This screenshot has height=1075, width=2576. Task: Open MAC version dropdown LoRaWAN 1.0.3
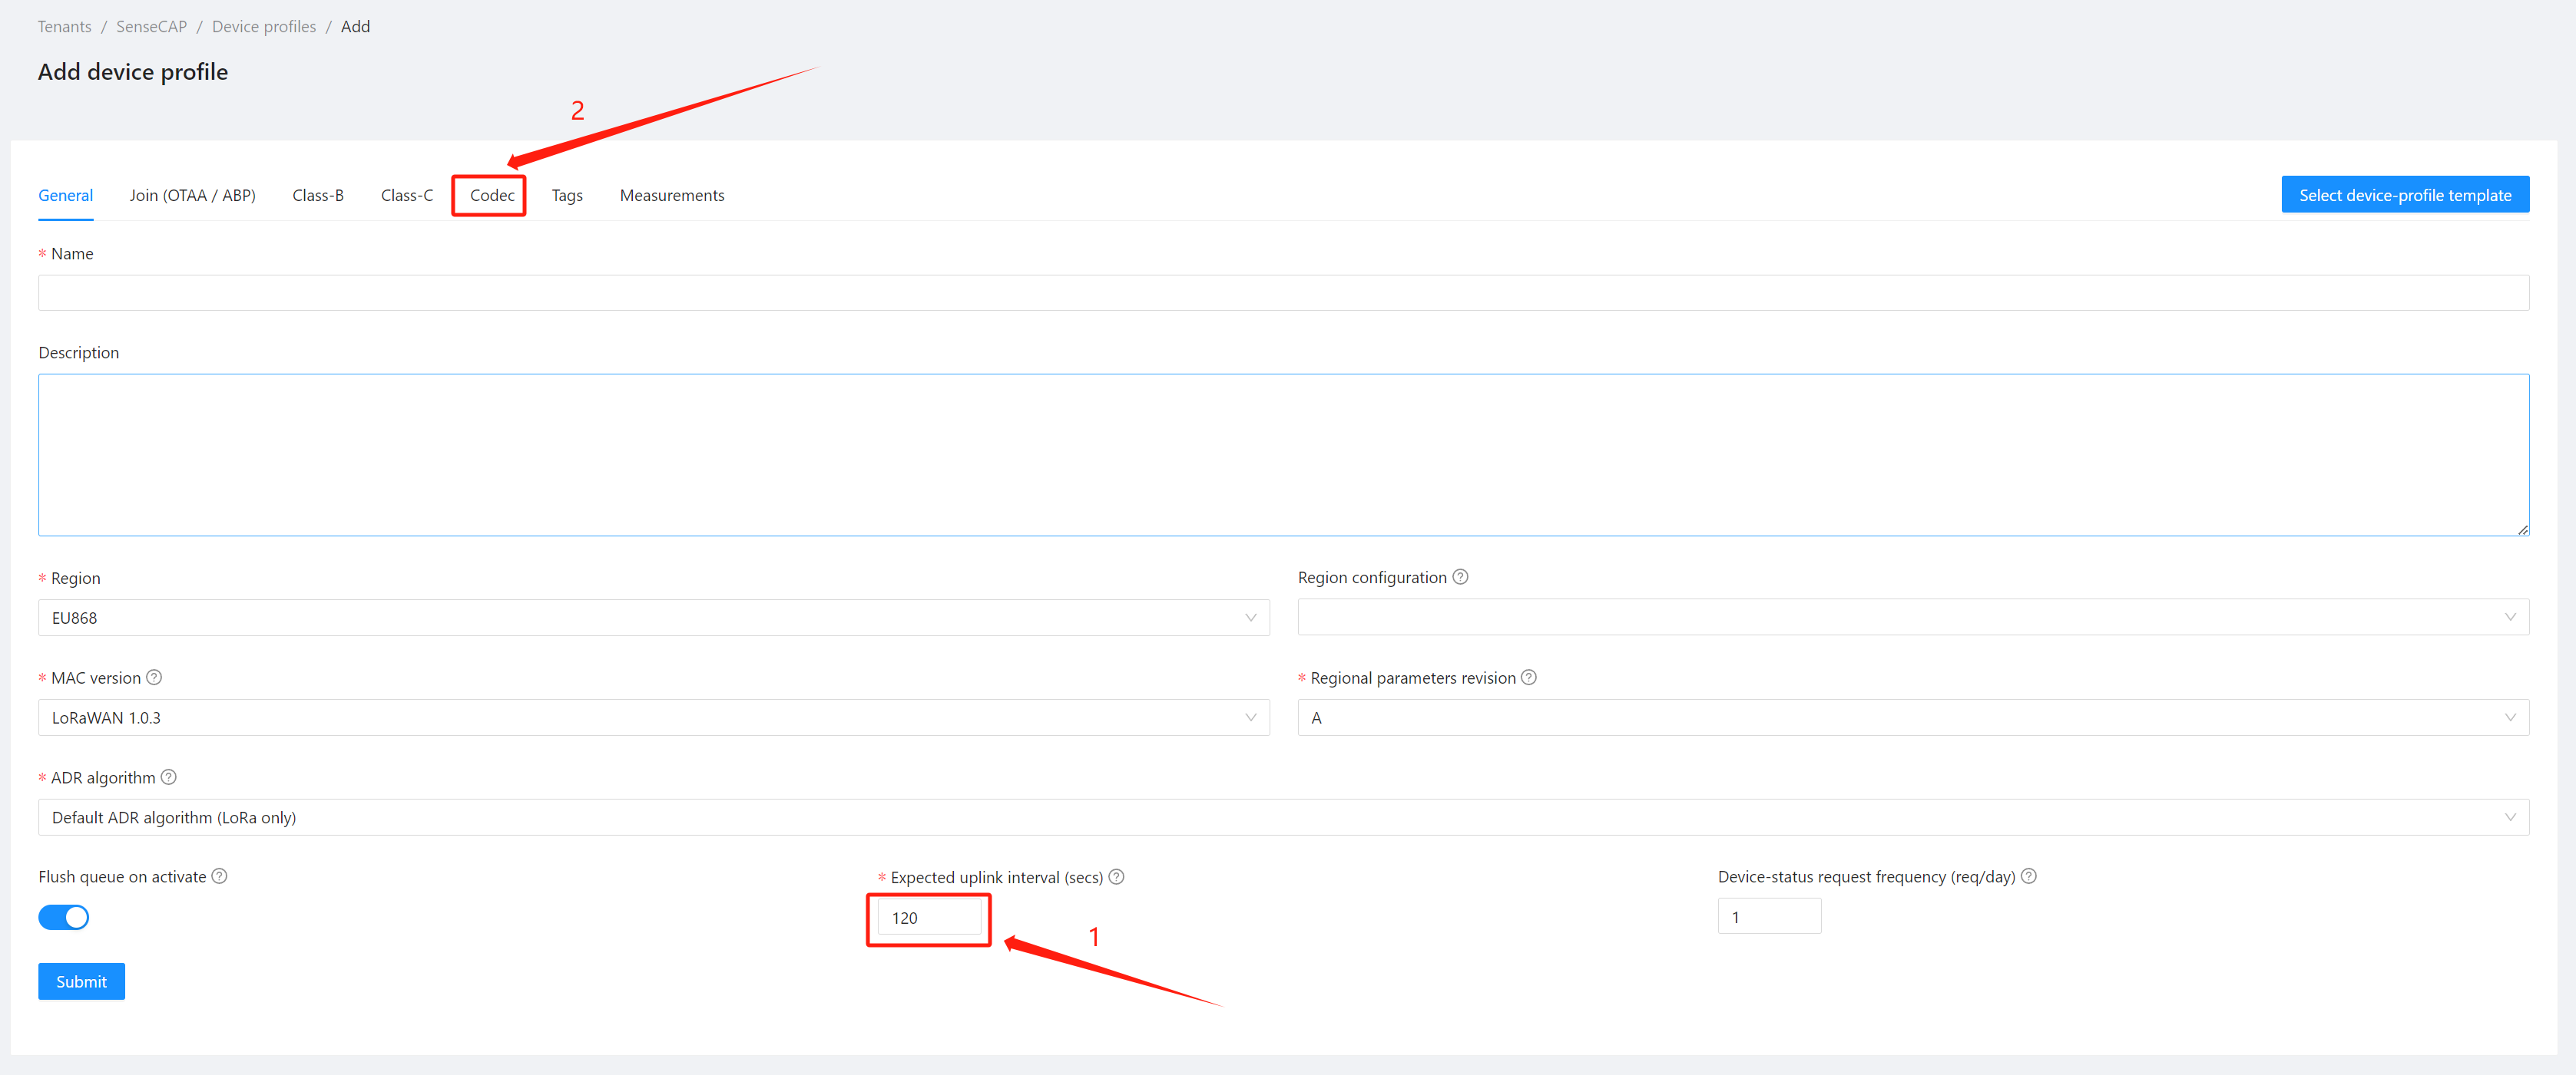click(654, 717)
